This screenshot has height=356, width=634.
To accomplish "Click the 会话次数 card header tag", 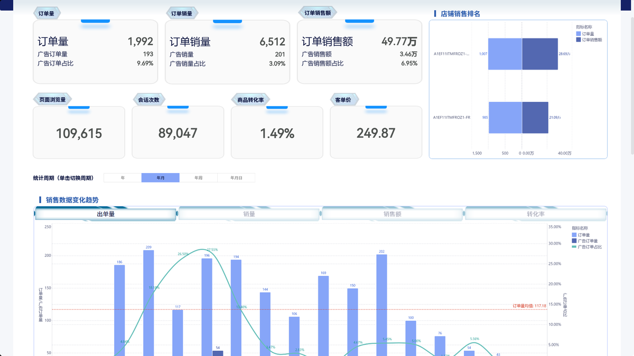I will point(148,100).
